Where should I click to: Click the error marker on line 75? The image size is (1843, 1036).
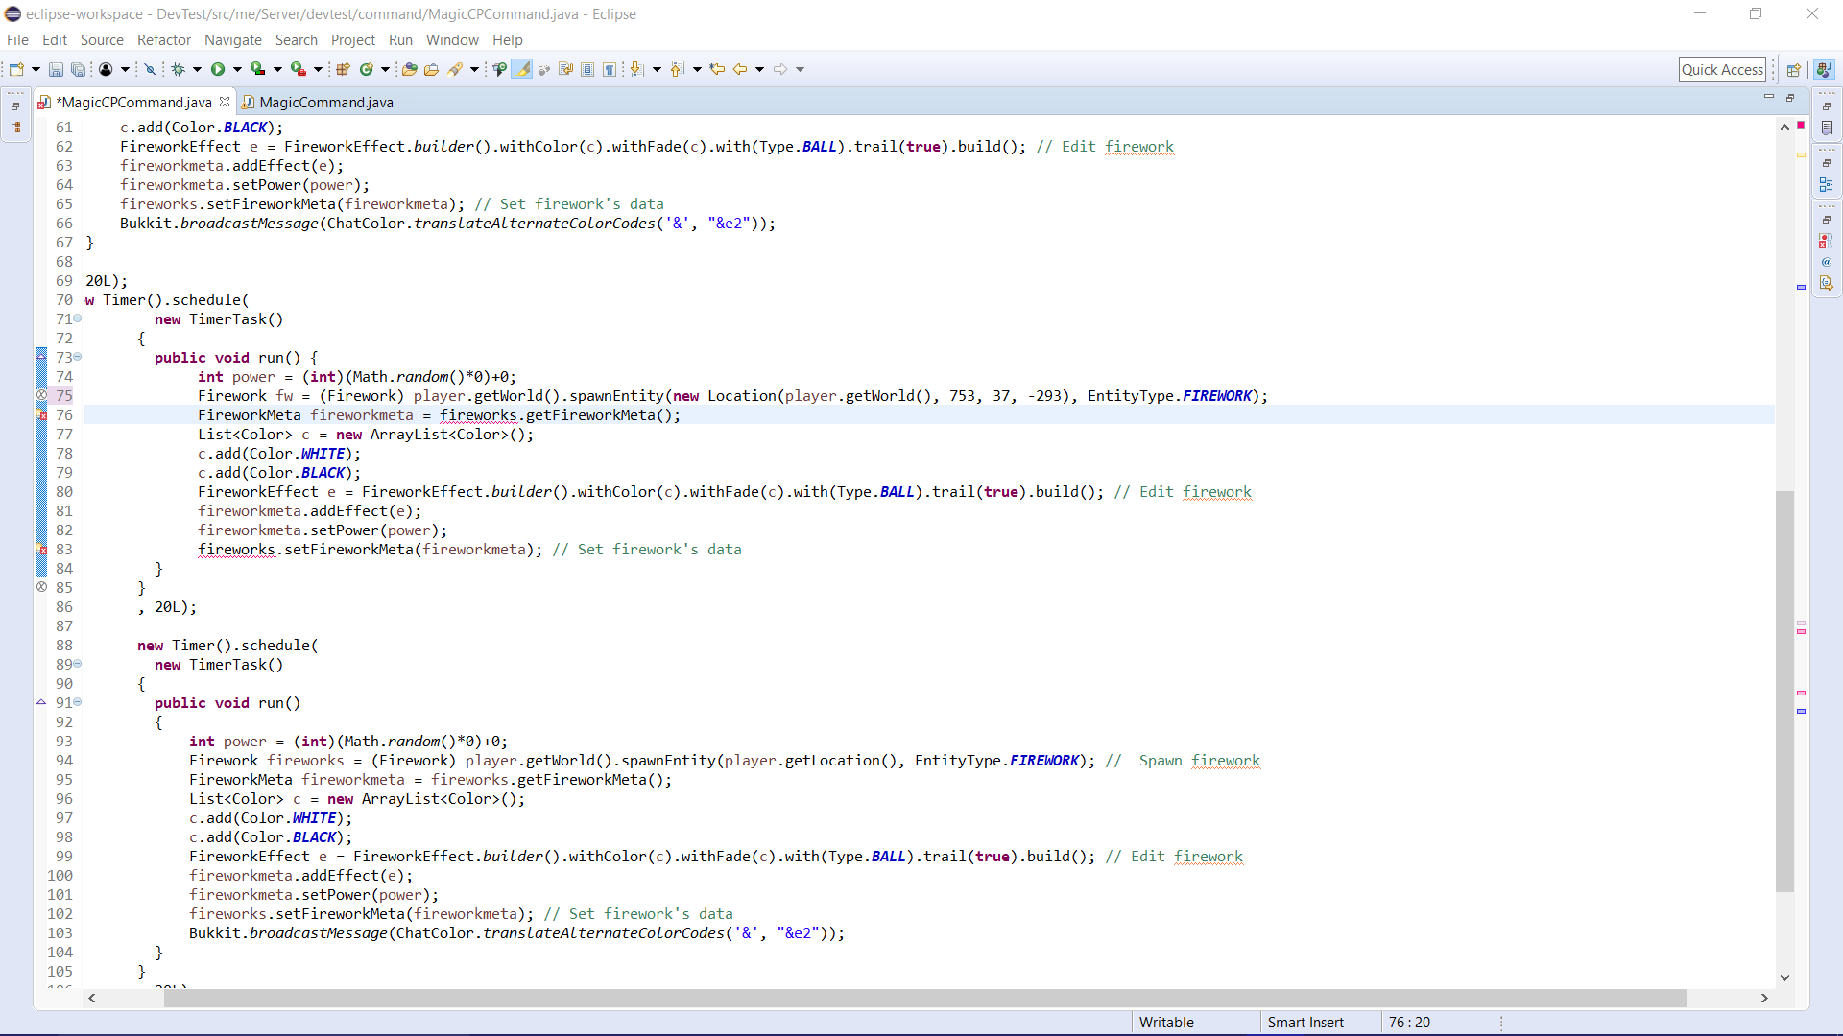[41, 395]
